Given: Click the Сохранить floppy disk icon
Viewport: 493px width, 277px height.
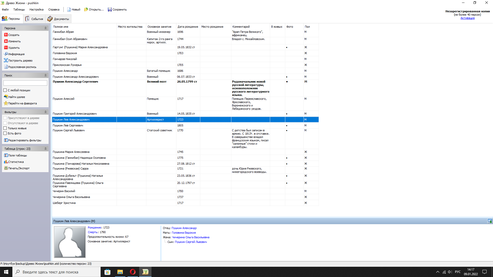Looking at the screenshot, I should pos(110,9).
